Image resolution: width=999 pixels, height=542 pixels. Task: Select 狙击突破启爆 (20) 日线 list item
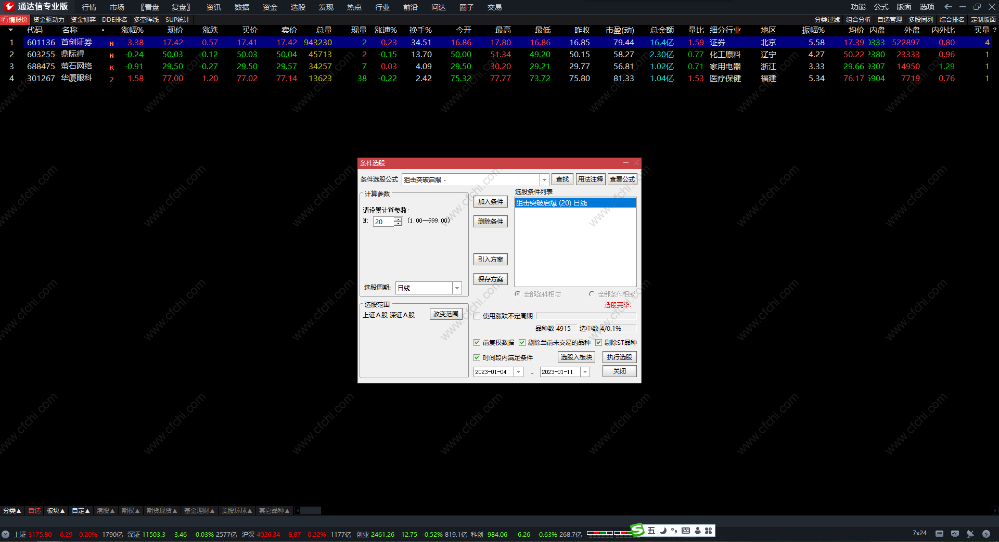click(575, 203)
